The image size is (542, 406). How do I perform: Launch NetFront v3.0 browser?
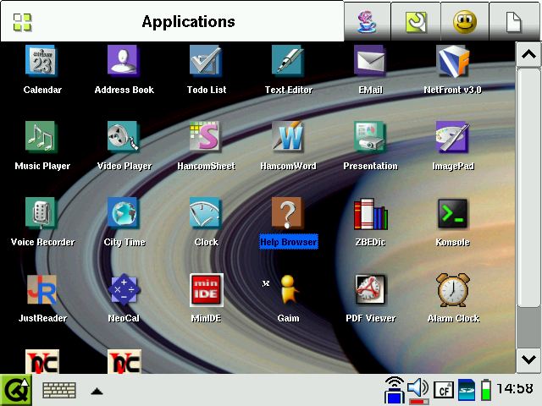point(452,62)
